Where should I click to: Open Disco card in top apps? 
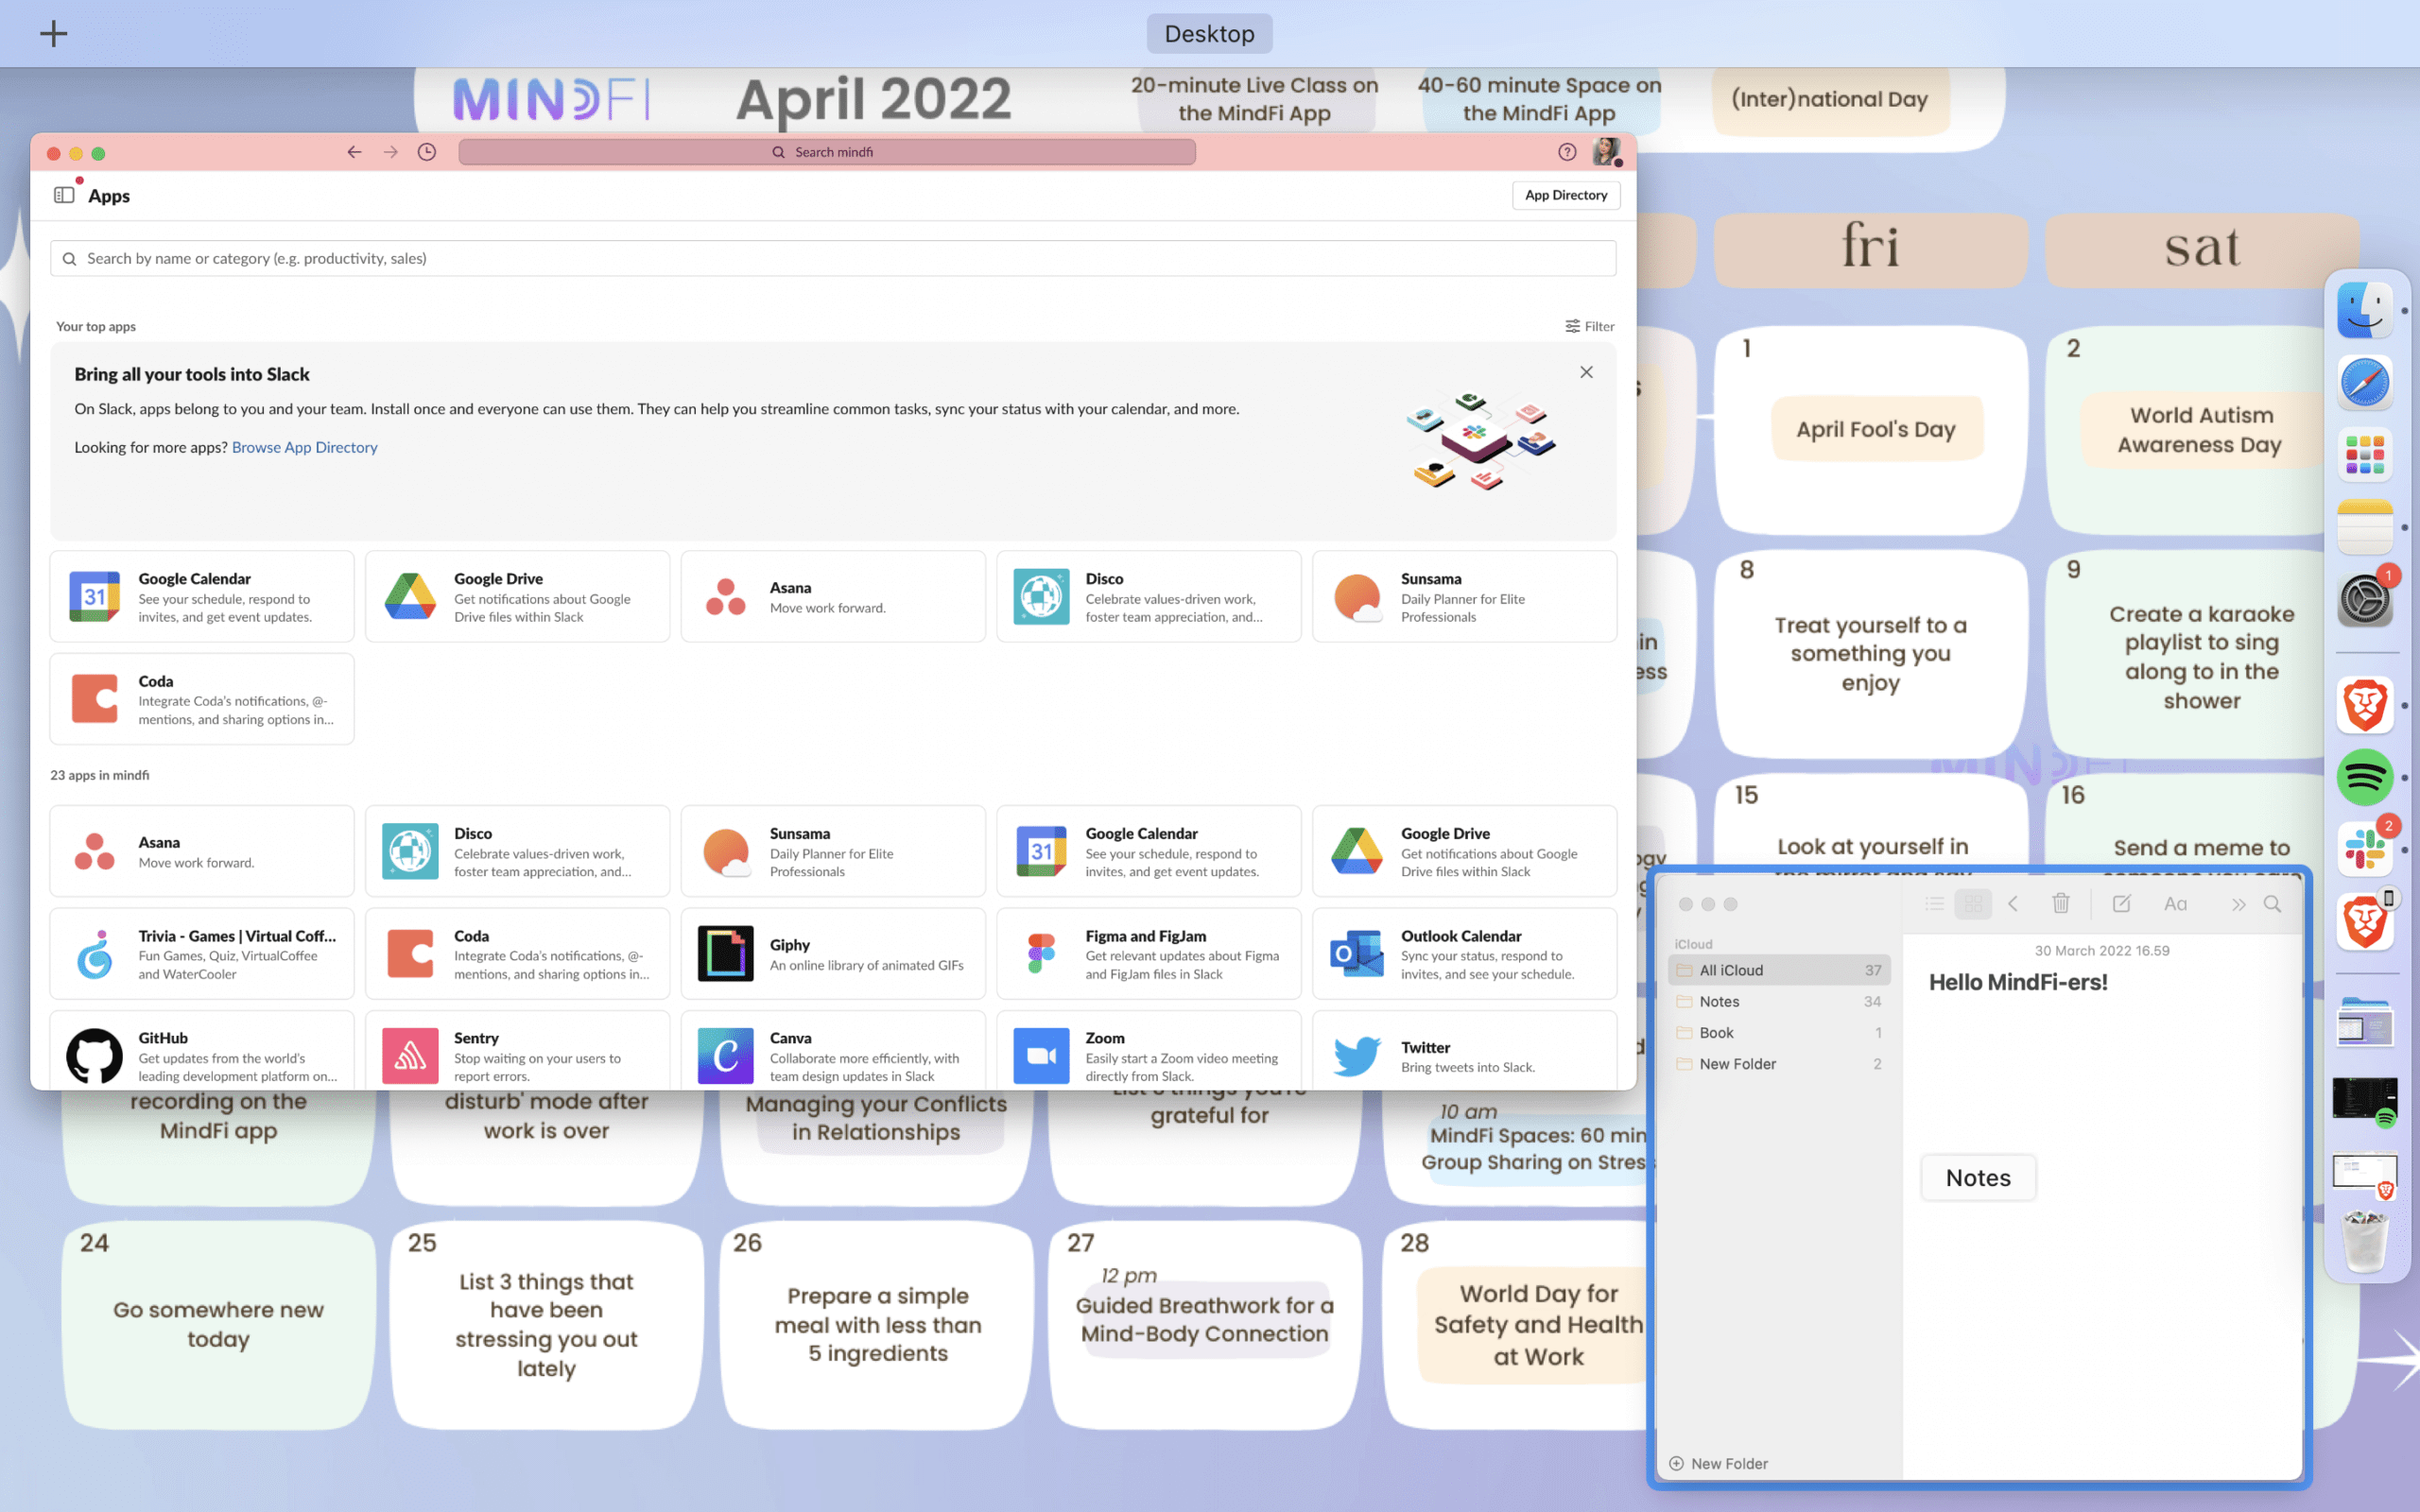pyautogui.click(x=1149, y=597)
